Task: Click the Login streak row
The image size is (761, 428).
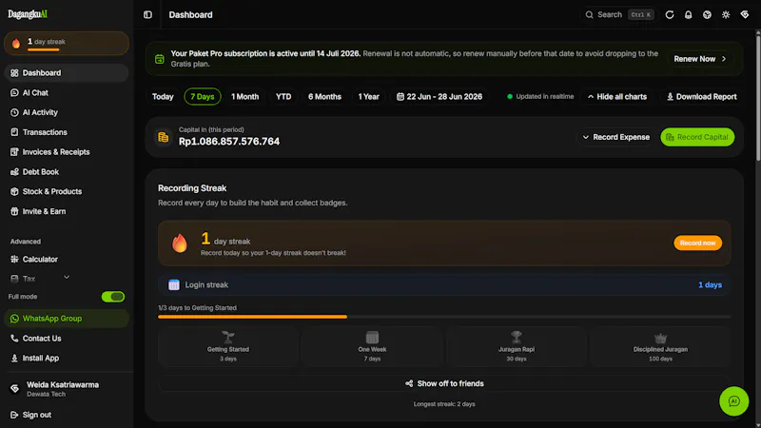Action: coord(444,284)
